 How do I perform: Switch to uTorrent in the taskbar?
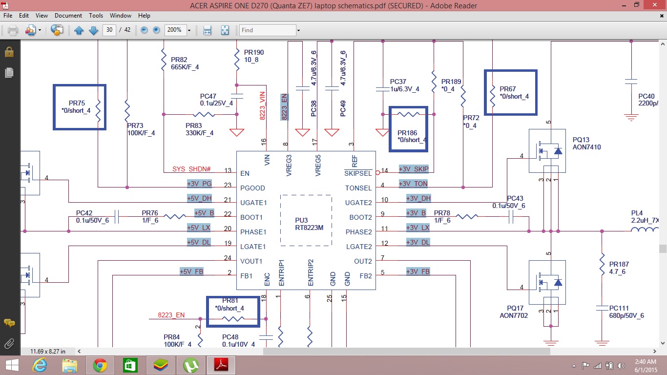[x=191, y=365]
